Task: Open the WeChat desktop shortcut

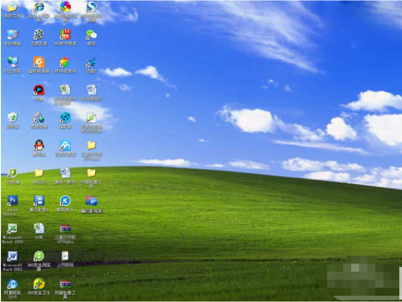Action: tap(91, 35)
